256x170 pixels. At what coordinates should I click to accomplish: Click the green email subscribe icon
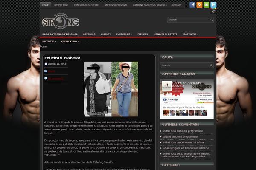pos(207,5)
